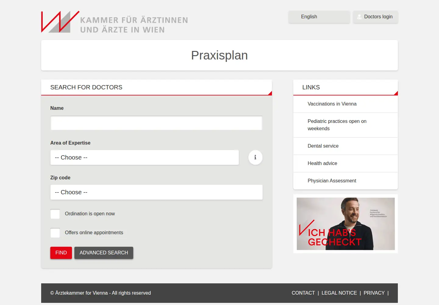Open the CONTACT footer link
This screenshot has width=439, height=305.
click(303, 293)
